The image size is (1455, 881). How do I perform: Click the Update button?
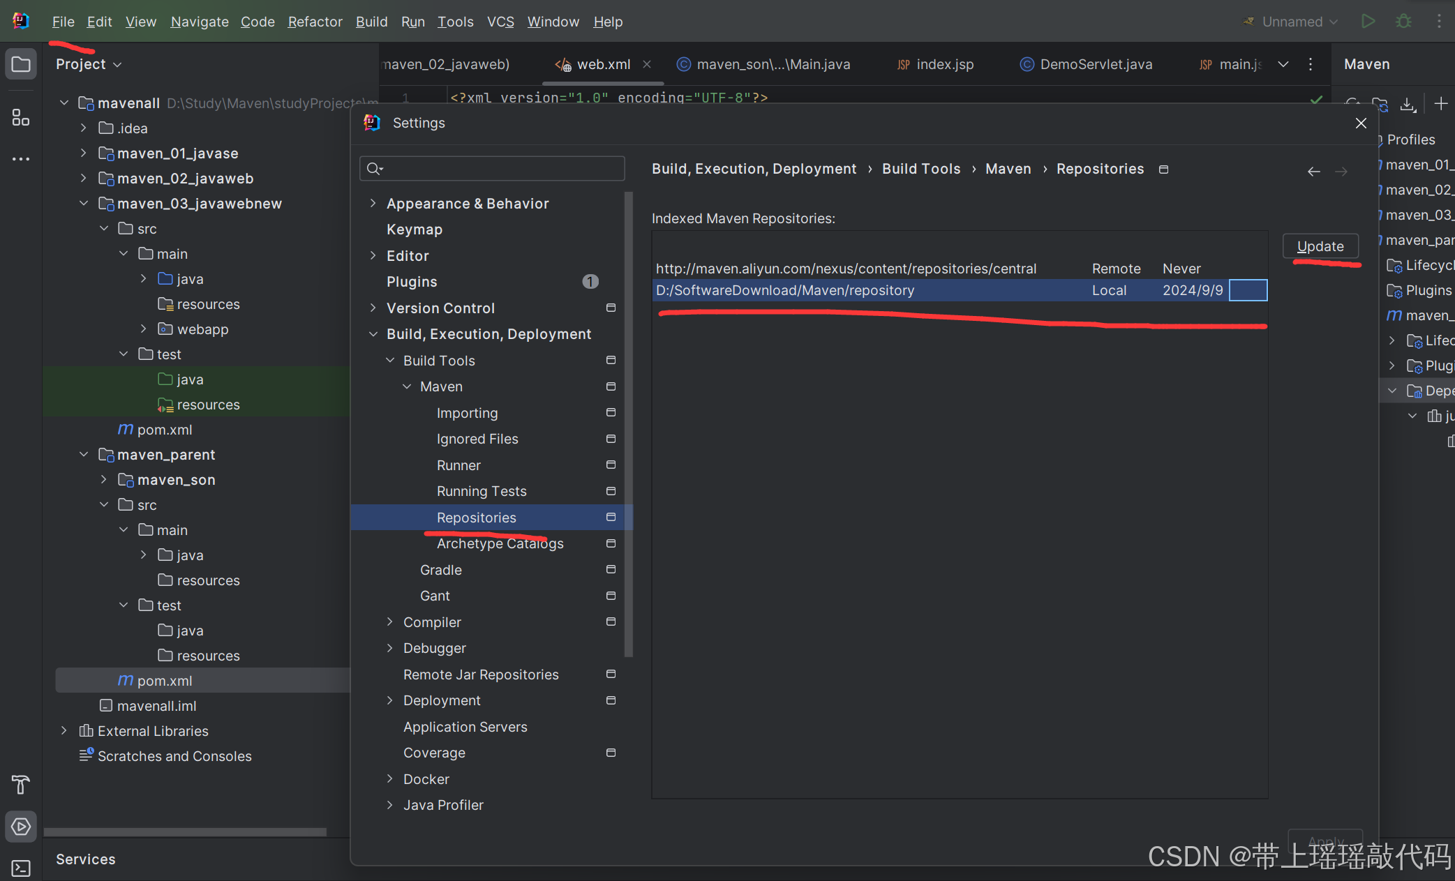[x=1320, y=246]
